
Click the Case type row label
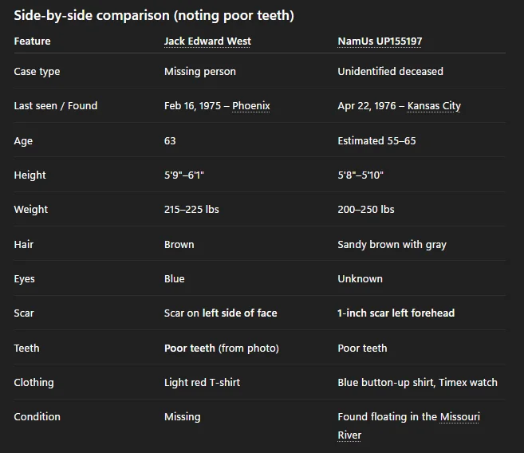pyautogui.click(x=37, y=72)
